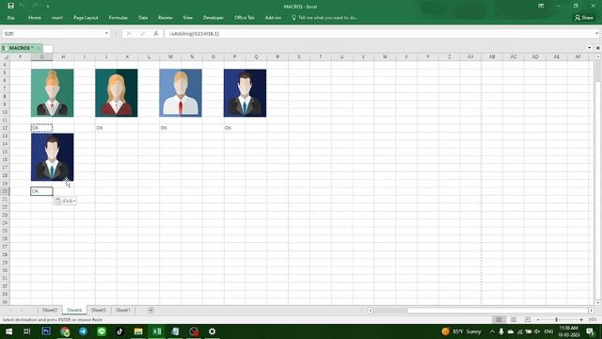Switch to Page Break Preview in status bar
The width and height of the screenshot is (602, 339).
pos(528,320)
